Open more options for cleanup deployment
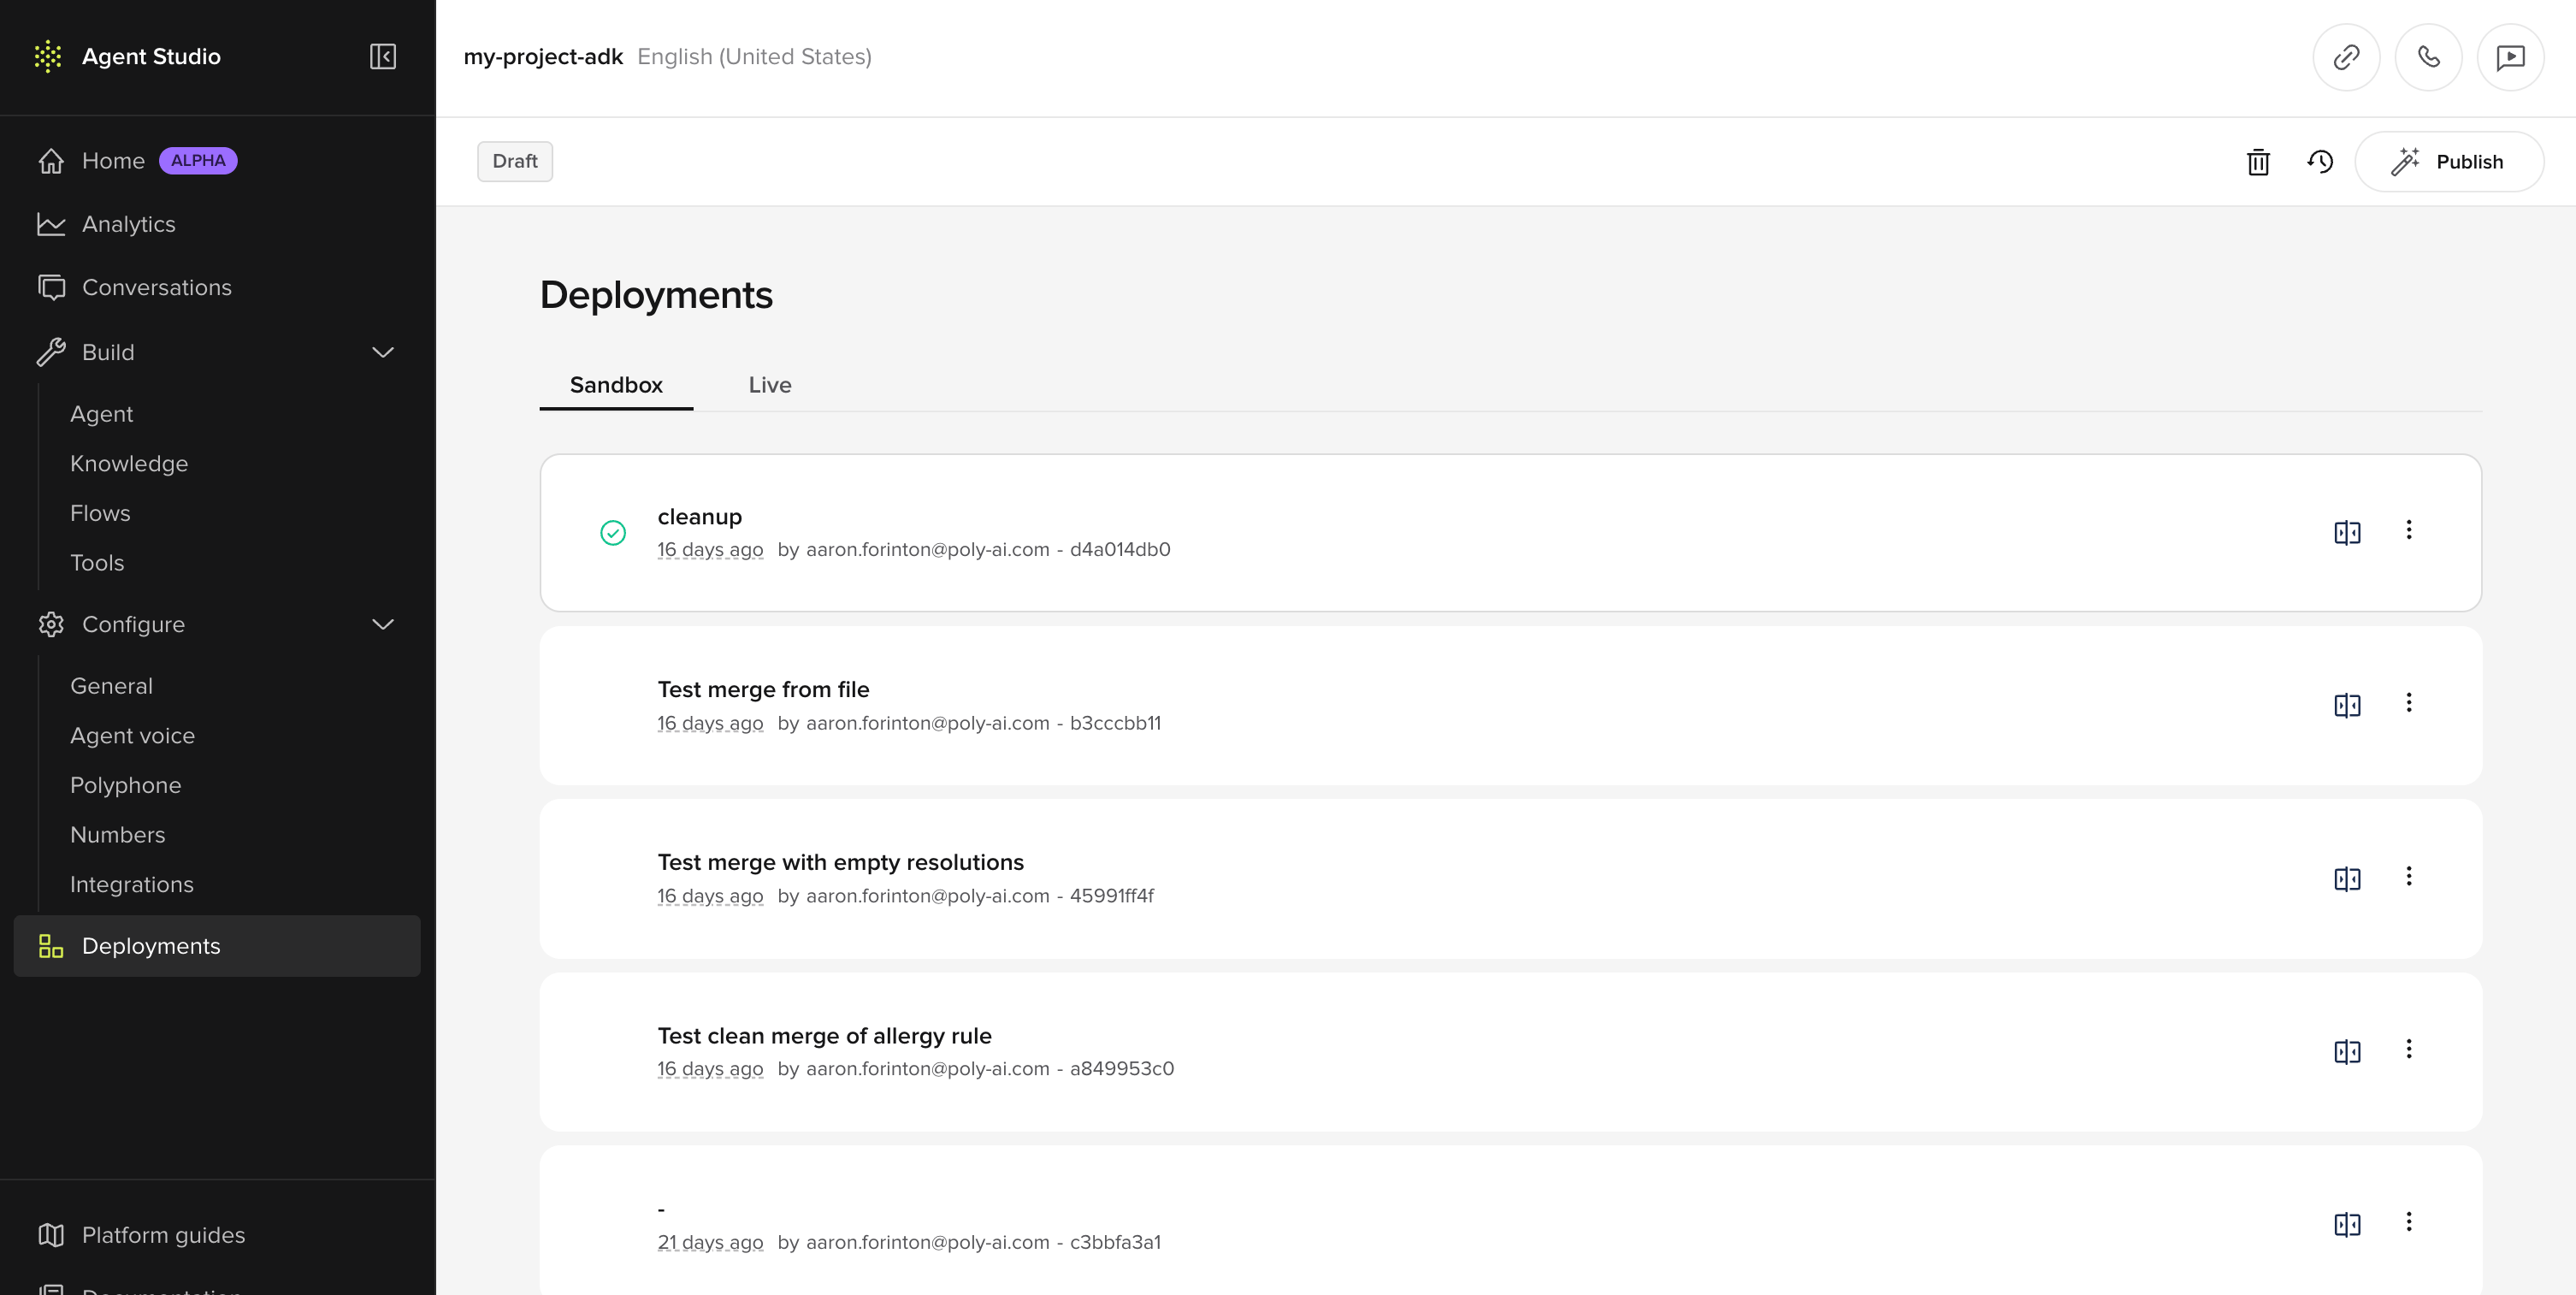This screenshot has height=1295, width=2576. tap(2409, 530)
